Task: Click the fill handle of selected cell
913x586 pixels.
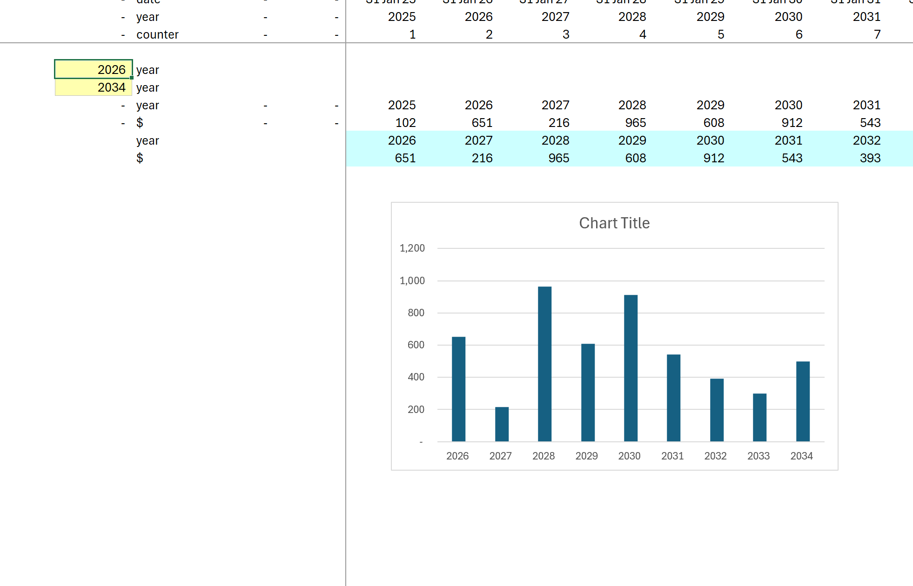Action: [x=132, y=78]
